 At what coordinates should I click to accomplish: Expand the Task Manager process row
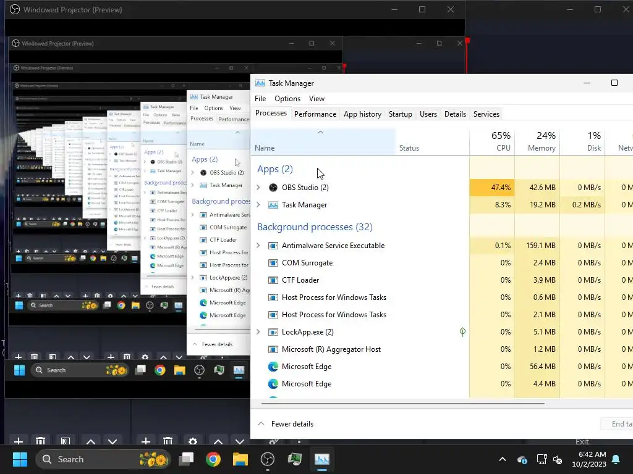258,205
